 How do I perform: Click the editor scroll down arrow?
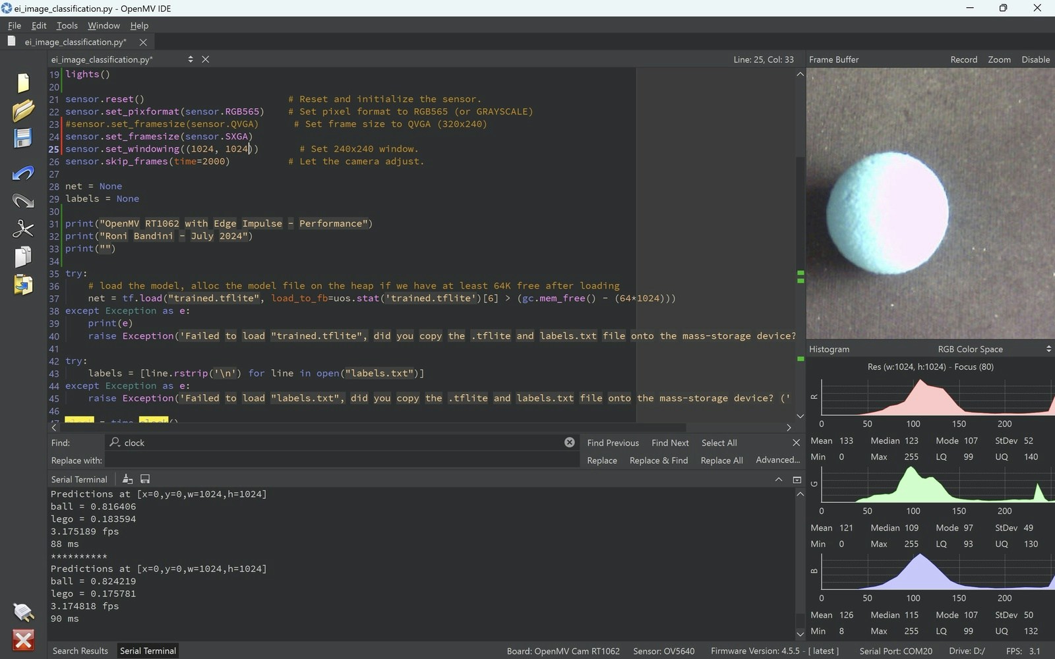pos(800,416)
